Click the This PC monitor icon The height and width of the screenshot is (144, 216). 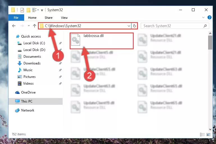(x=17, y=101)
